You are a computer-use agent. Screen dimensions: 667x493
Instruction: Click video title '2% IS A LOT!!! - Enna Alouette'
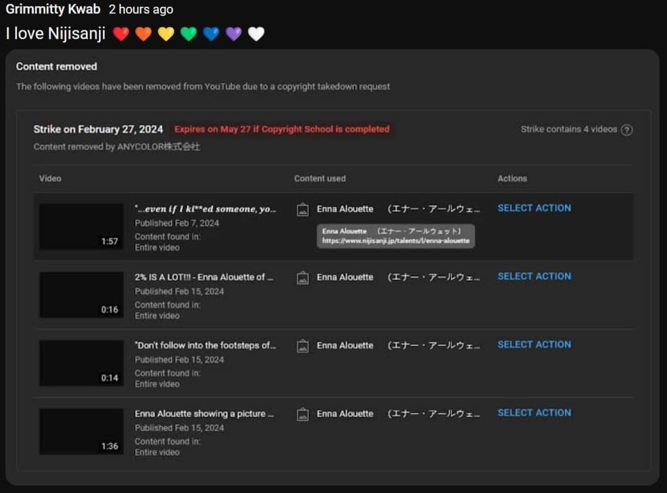click(x=204, y=277)
